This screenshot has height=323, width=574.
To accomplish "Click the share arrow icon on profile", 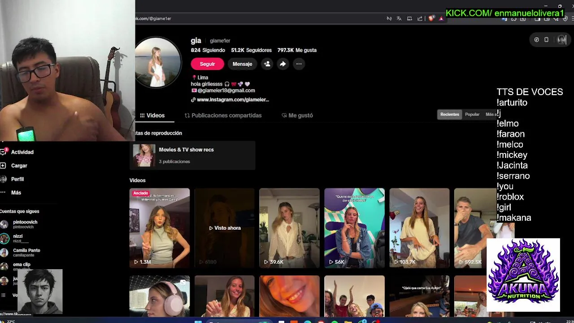I will pos(283,64).
